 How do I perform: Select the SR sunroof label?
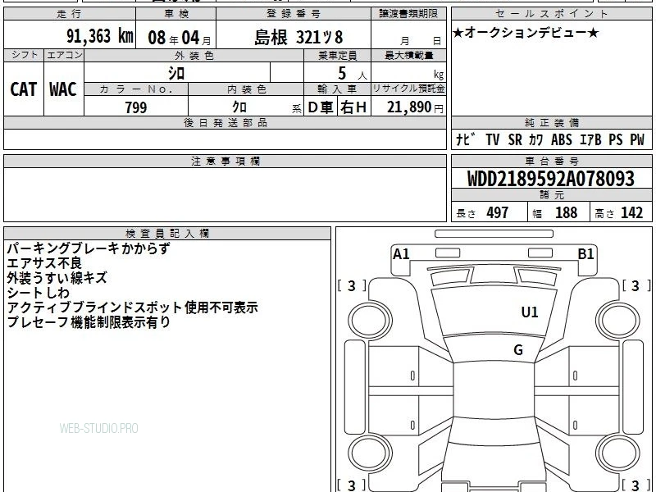pos(515,139)
